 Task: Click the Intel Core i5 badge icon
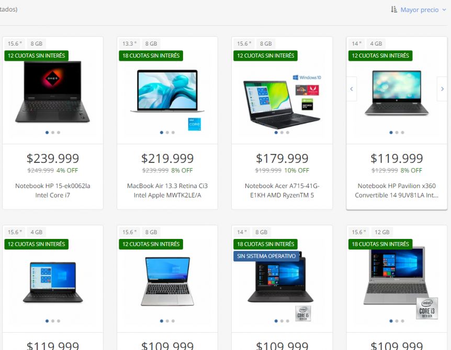(303, 313)
